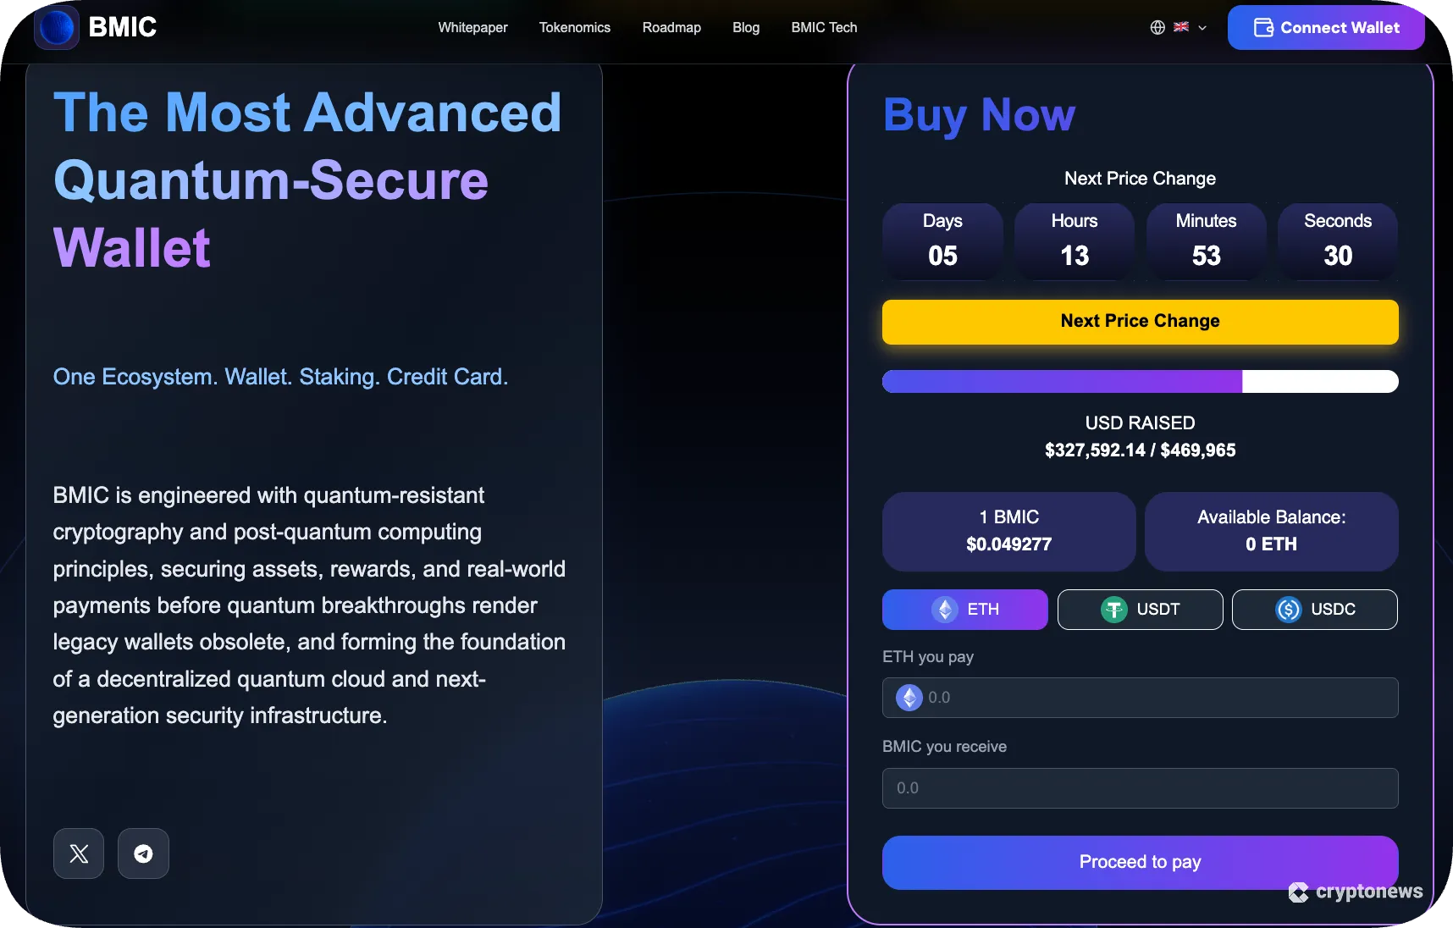
Task: Click the Ethereum icon inside the pay field
Action: pyautogui.click(x=909, y=698)
